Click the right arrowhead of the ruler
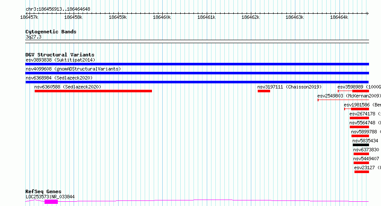381x206 pixels. pyautogui.click(x=368, y=13)
